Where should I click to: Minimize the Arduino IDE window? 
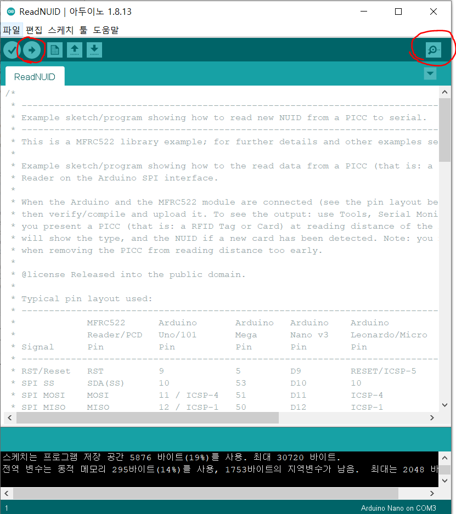click(x=364, y=12)
